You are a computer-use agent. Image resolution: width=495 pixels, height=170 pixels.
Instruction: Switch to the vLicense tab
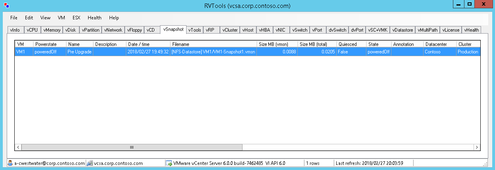click(x=451, y=30)
